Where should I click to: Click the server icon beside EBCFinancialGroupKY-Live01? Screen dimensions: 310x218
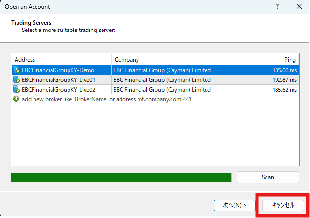pos(17,80)
